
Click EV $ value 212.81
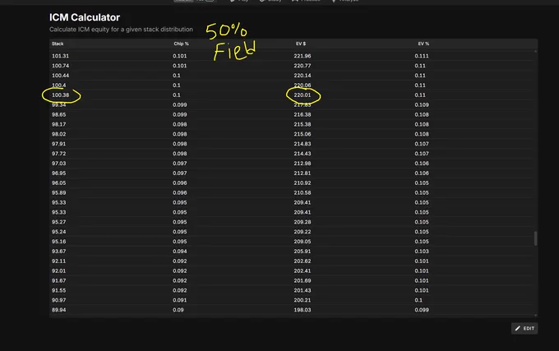(x=303, y=173)
